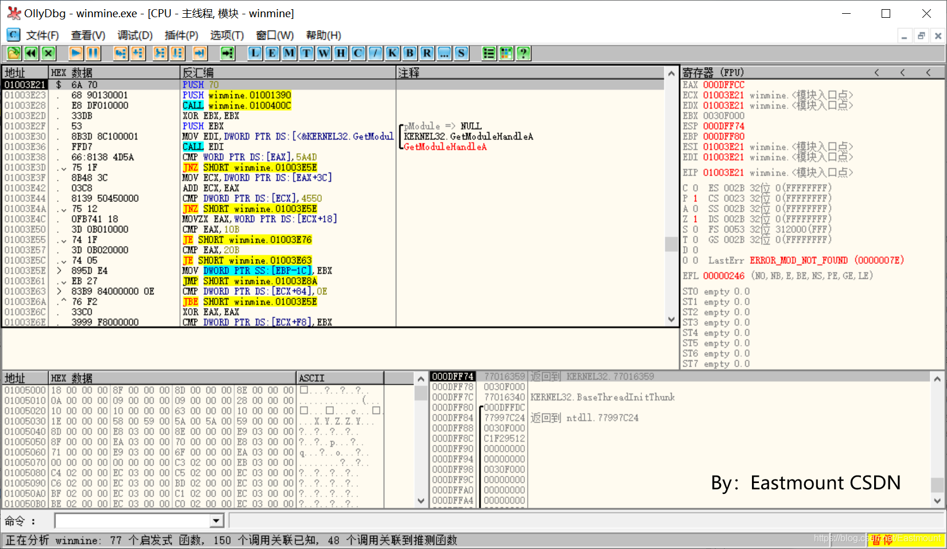
Task: Open Breakpoints window with B icon
Action: click(410, 53)
